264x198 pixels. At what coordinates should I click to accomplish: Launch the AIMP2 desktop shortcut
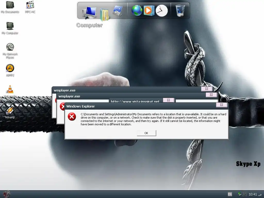click(x=10, y=70)
